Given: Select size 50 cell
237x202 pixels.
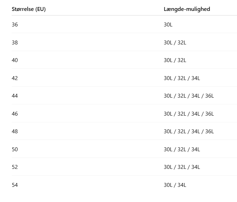Looking at the screenshot, I should click(14, 149).
